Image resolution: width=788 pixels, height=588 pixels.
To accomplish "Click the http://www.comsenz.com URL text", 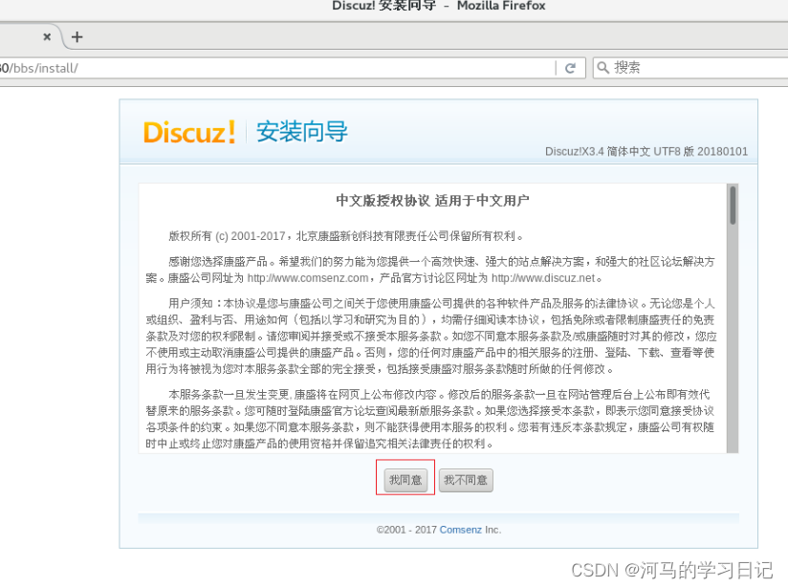I will pos(308,278).
